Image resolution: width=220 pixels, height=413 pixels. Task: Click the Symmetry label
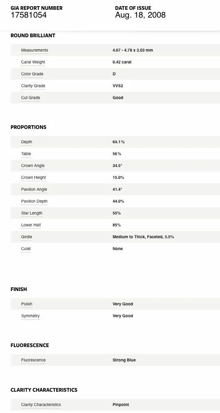click(31, 316)
